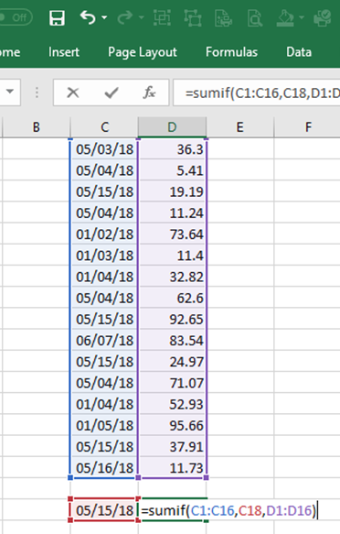Click cell with date 06/07/18
This screenshot has width=340, height=534.
(x=104, y=340)
